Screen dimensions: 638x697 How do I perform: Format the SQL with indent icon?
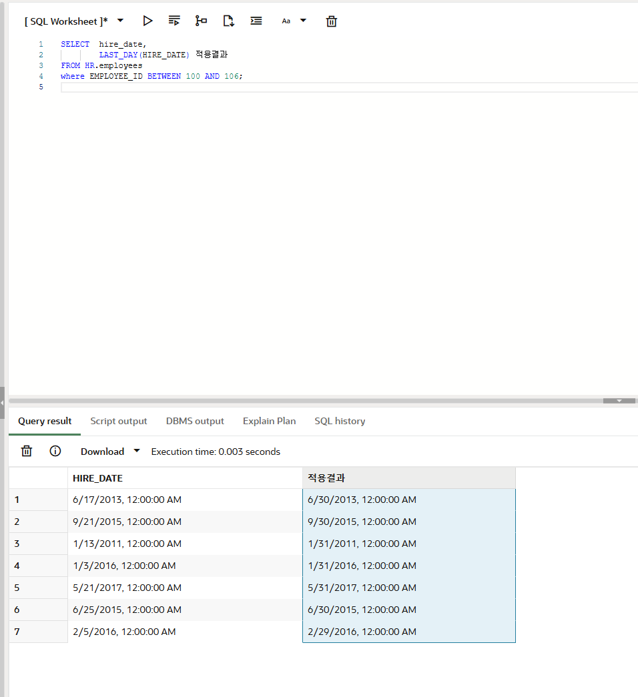pos(256,21)
